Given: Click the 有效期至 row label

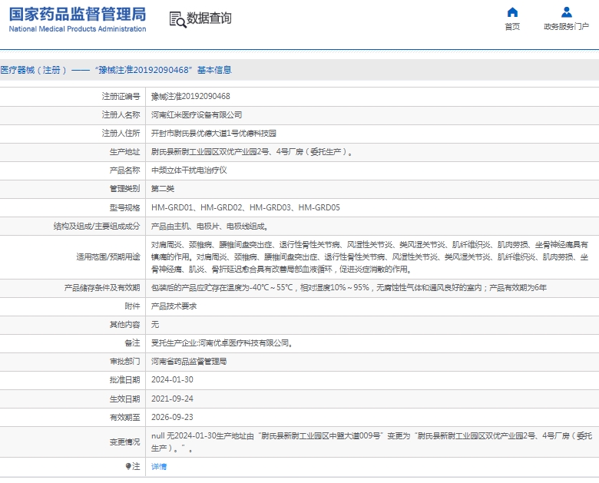Looking at the screenshot, I should (125, 417).
